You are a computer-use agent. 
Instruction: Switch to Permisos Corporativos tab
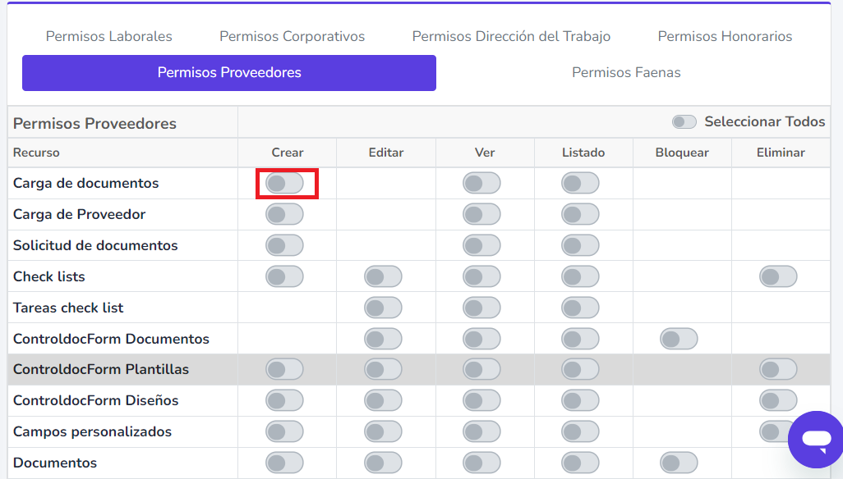[292, 36]
